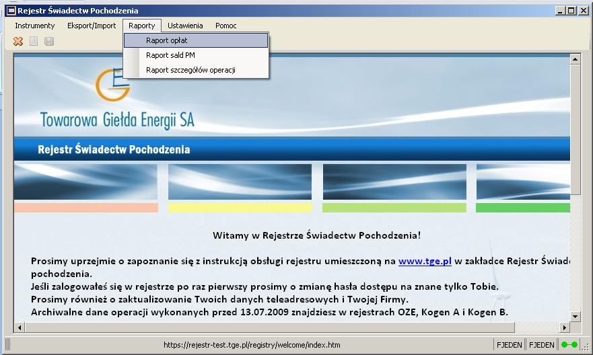Open the Eksport/Import menu

(92, 26)
